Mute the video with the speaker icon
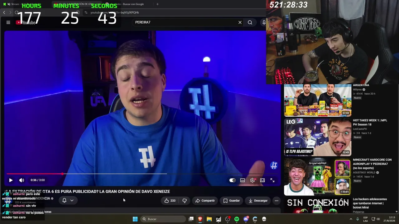Viewport: 399px width, 224px height. tap(22, 180)
